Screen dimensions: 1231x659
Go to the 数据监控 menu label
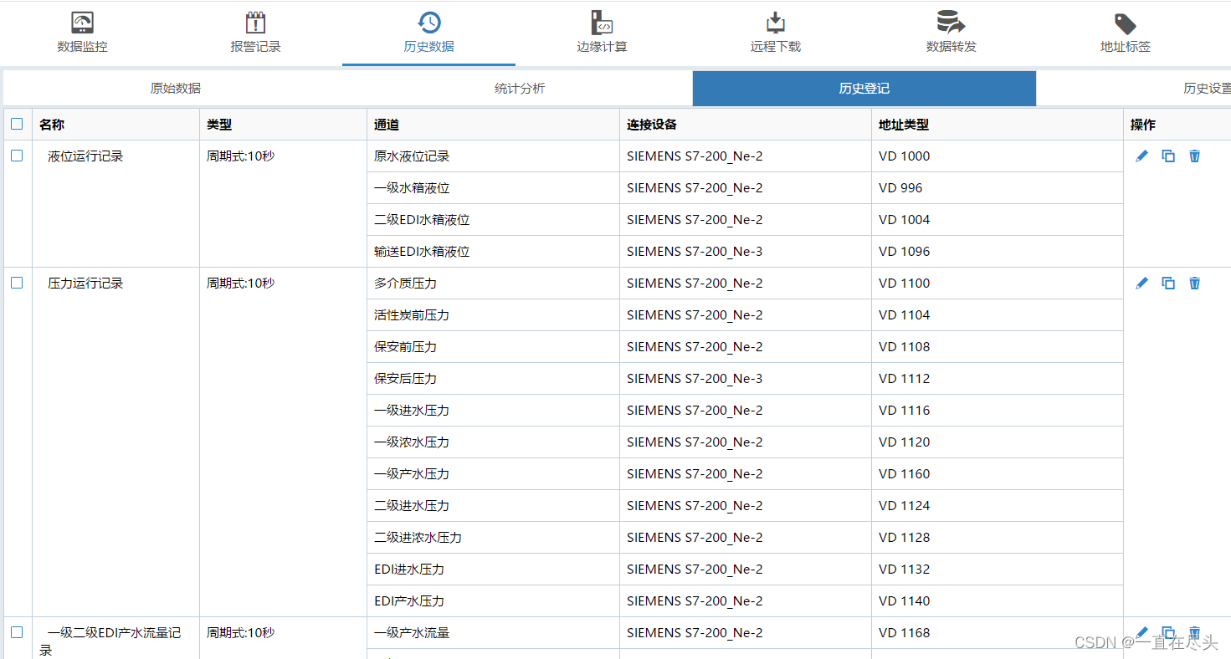[x=82, y=47]
